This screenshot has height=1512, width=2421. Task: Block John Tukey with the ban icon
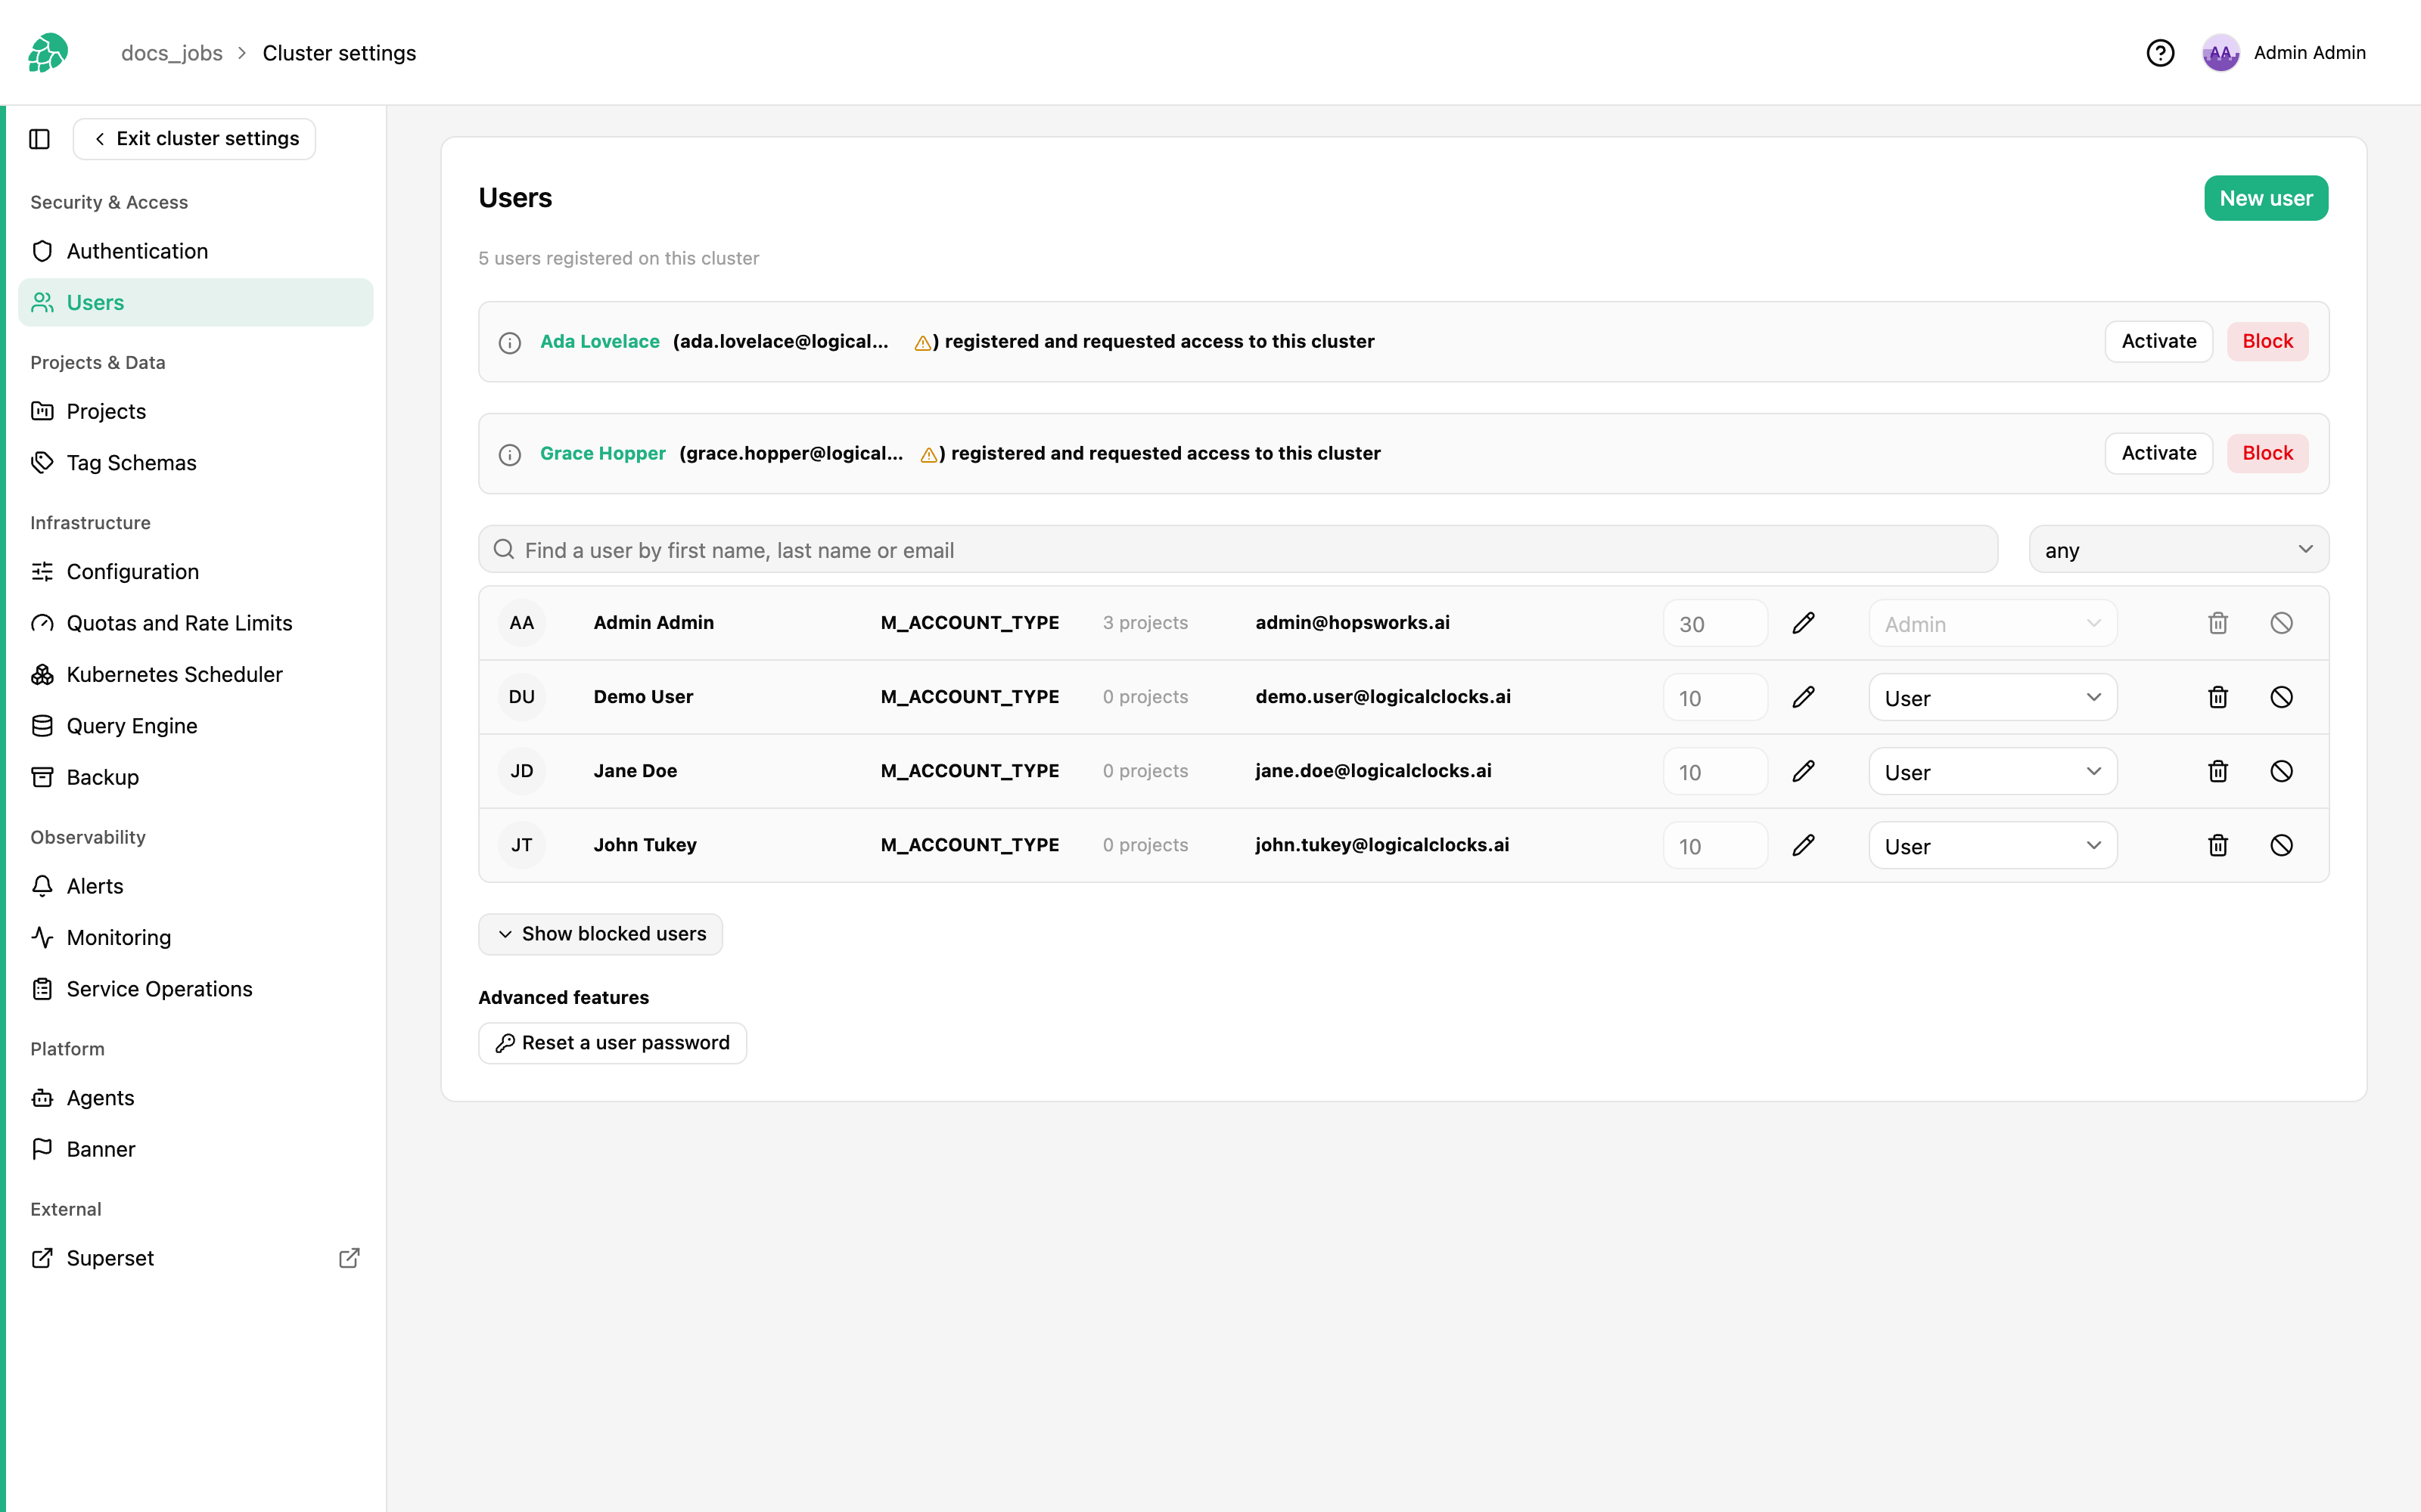(2281, 845)
